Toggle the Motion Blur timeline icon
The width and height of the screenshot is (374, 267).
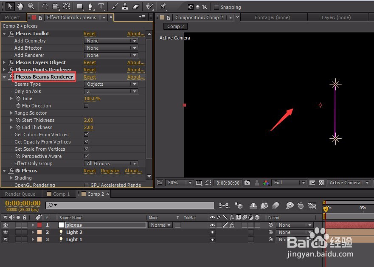tap(276, 205)
